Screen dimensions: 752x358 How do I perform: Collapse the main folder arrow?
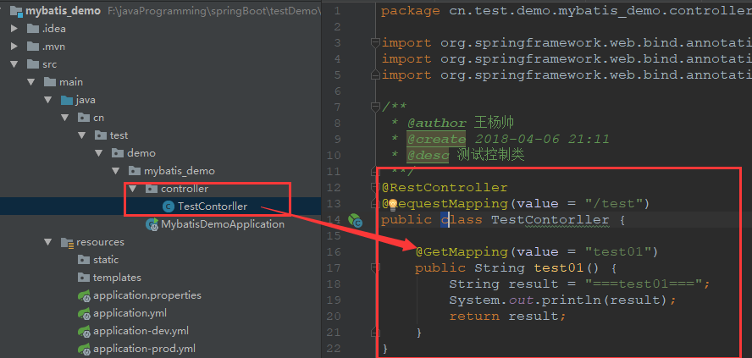coord(31,82)
